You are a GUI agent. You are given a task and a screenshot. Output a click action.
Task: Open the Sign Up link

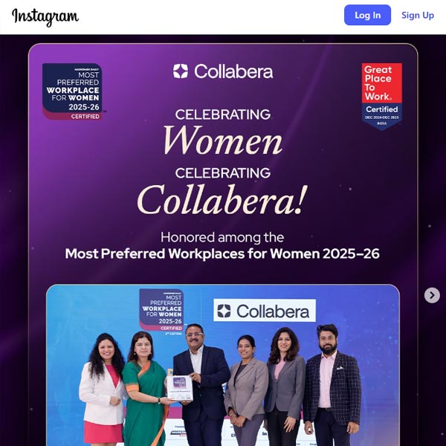click(418, 15)
